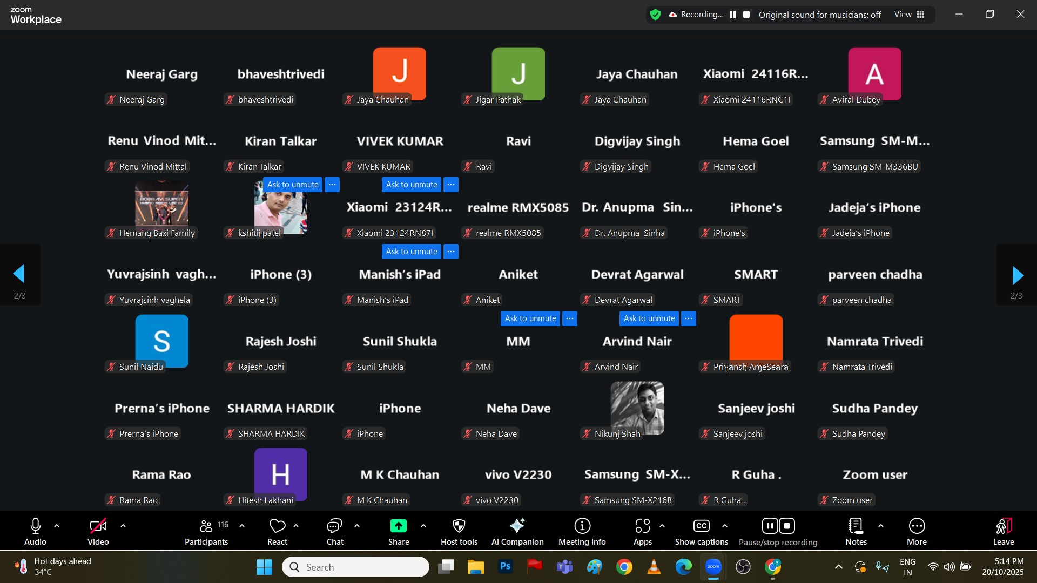Open Notes icon in toolbar
Image resolution: width=1037 pixels, height=583 pixels.
point(856,526)
